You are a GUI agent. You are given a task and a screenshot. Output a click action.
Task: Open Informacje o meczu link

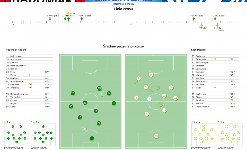click(x=123, y=4)
